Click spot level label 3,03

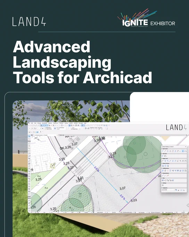[x=134, y=200]
